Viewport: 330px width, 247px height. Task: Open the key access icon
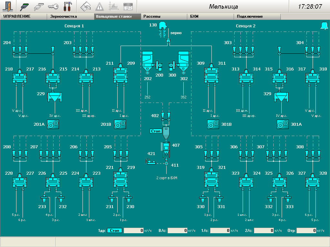(53, 6)
